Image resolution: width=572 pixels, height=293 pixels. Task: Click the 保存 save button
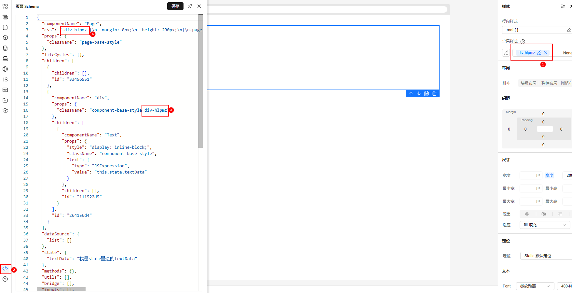(x=175, y=6)
